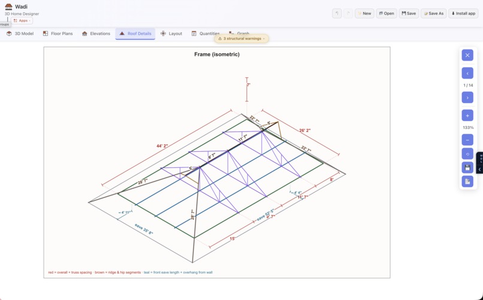Go to the previous drawing page
Screen dimensions: 483x300
tap(467, 73)
